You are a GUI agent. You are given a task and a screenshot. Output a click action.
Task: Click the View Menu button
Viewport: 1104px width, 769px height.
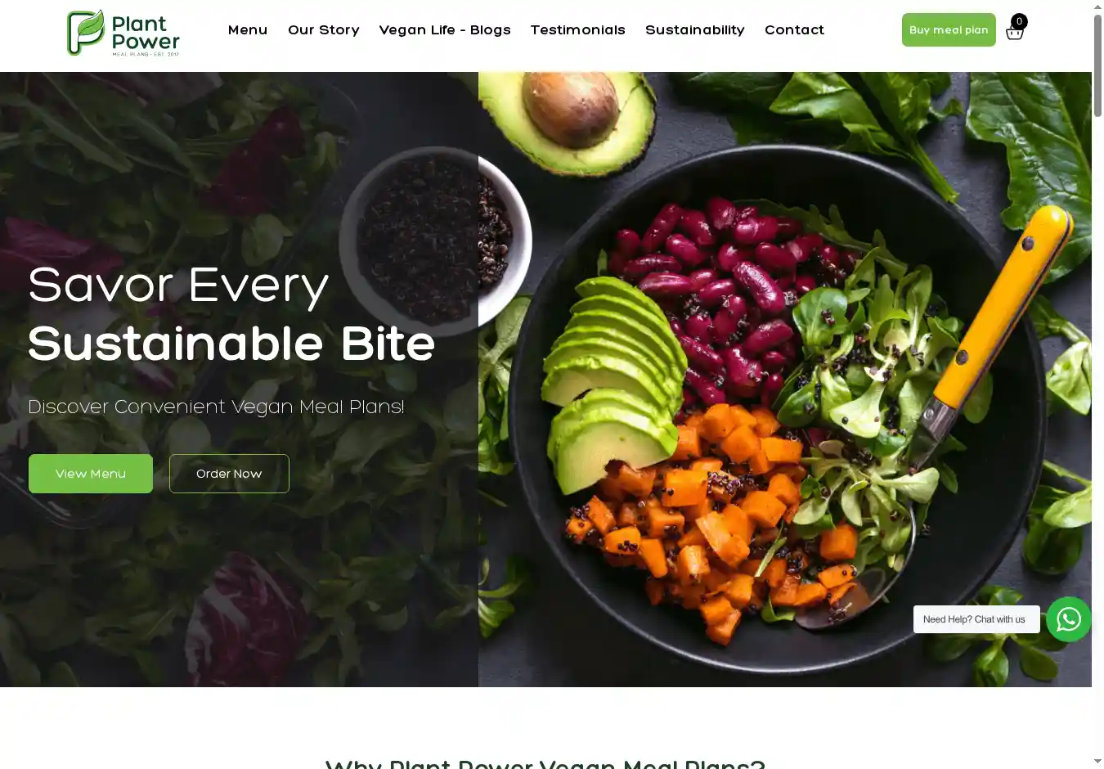pos(91,474)
